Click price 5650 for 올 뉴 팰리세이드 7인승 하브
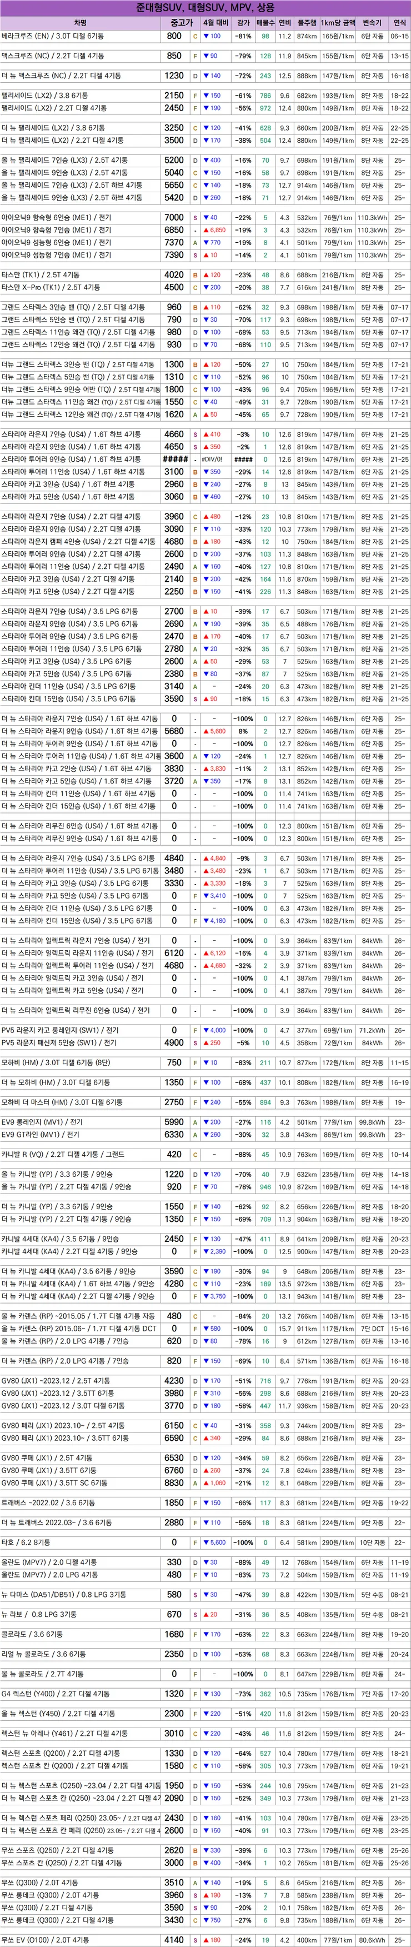The image size is (411, 1947). 174,185
